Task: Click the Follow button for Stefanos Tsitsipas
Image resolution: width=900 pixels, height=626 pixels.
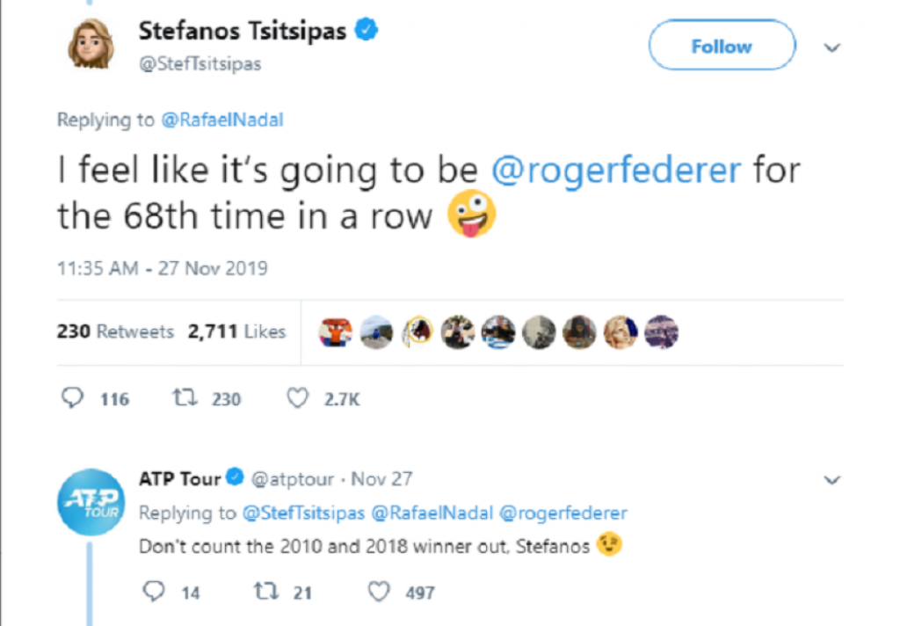Action: tap(721, 47)
